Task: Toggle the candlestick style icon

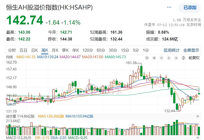Action: tap(183, 58)
